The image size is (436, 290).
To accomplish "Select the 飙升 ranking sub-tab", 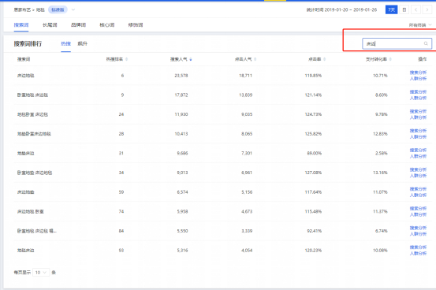I will coord(82,43).
